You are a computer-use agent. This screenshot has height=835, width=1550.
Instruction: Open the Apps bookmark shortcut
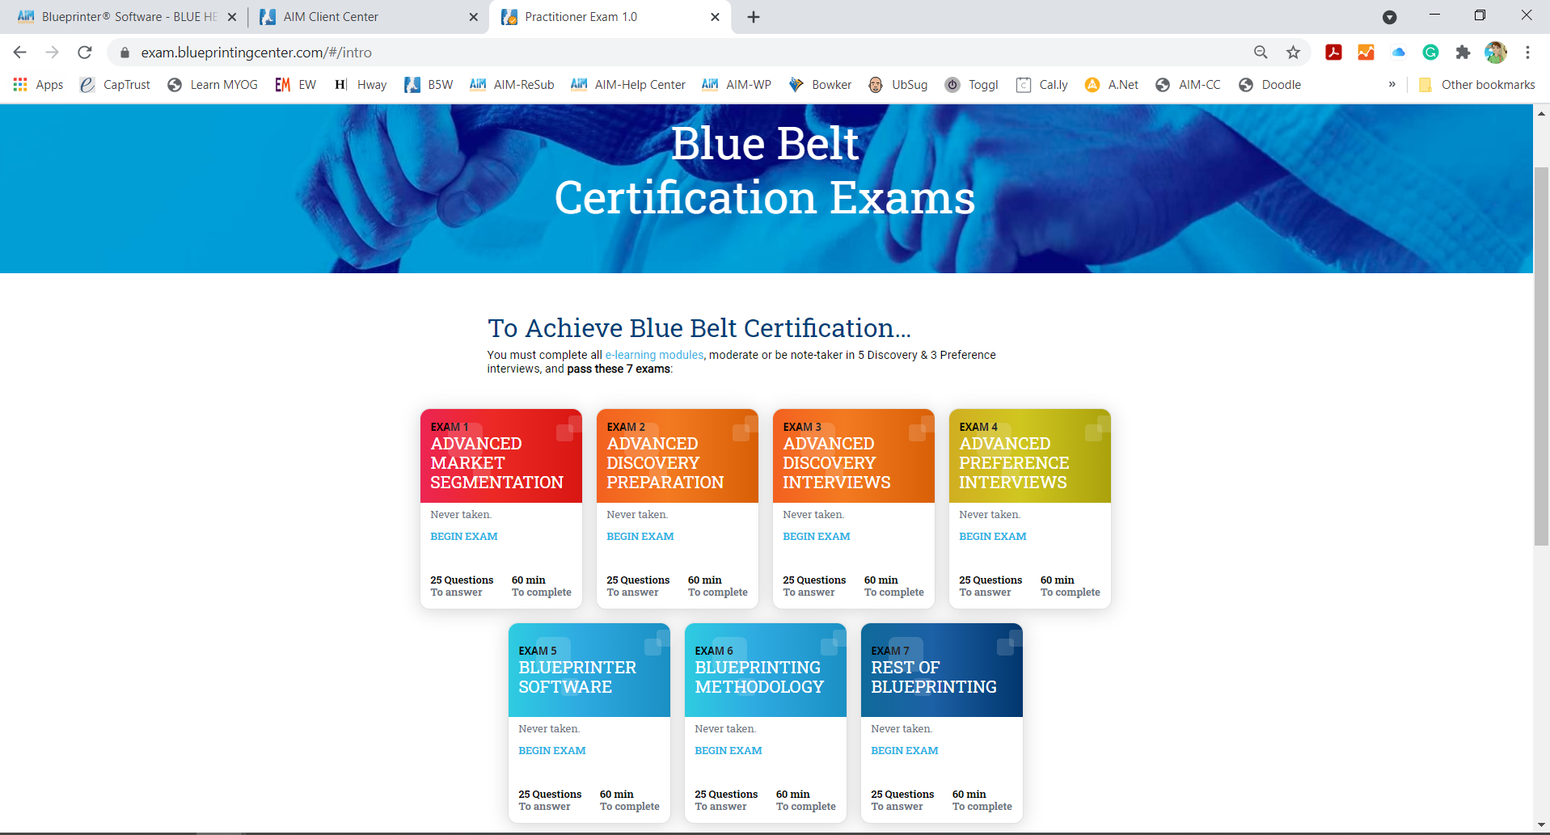pyautogui.click(x=38, y=85)
